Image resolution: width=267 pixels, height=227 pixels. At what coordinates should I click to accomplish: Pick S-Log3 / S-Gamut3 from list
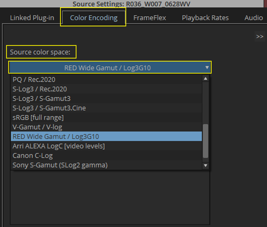click(106, 98)
